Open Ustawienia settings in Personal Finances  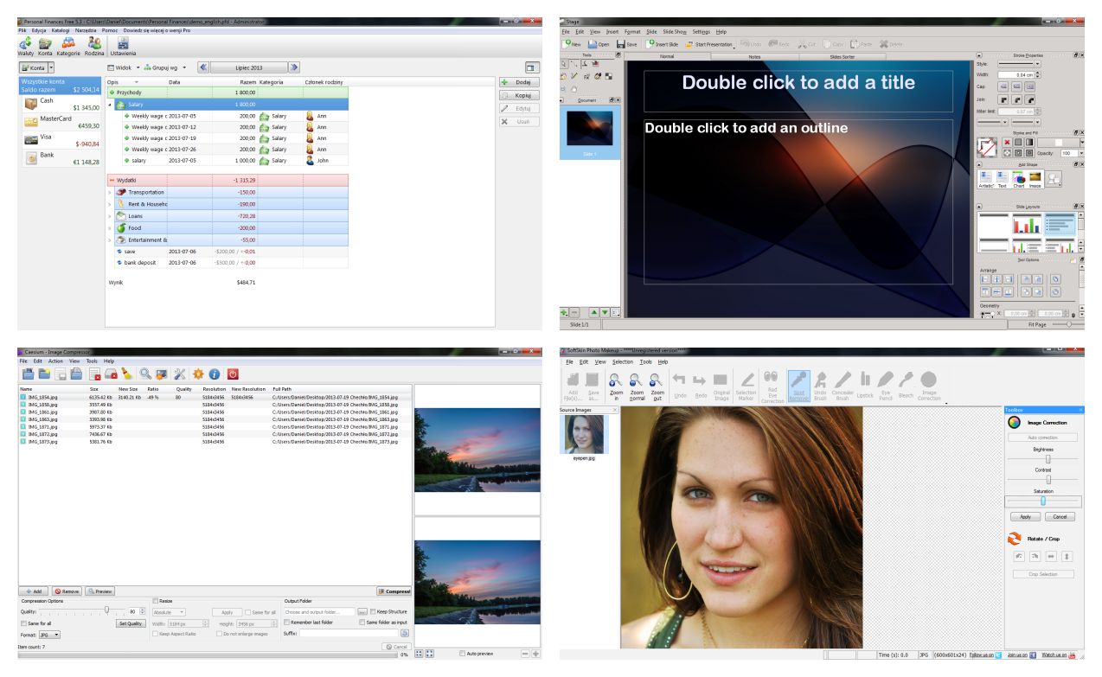pos(122,45)
